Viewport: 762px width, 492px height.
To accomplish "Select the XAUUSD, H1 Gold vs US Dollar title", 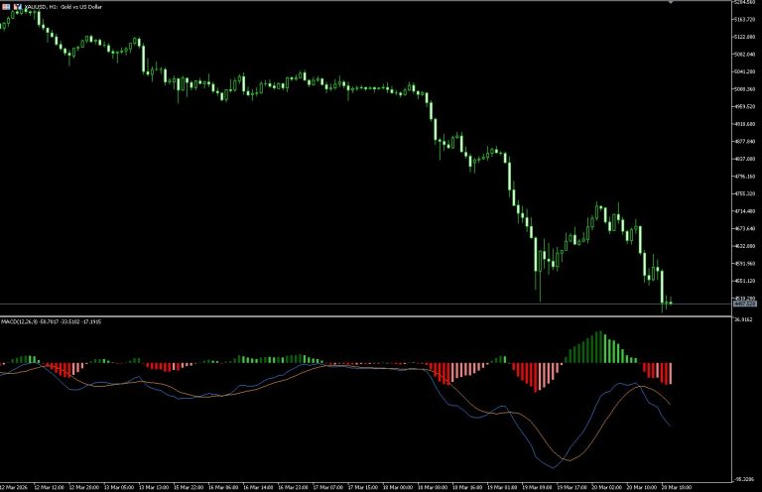I will click(x=63, y=7).
